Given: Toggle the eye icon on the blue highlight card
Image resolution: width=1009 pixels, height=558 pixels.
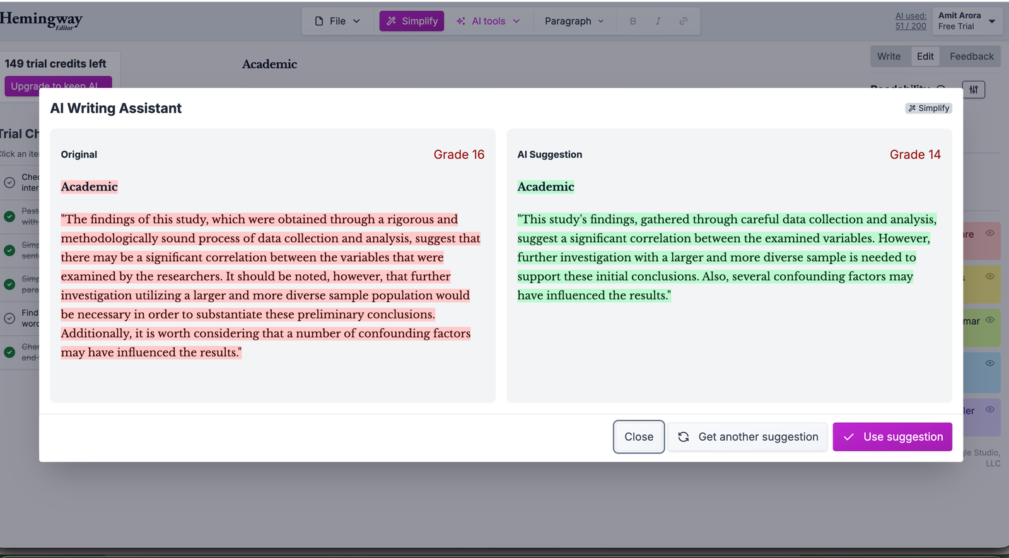Looking at the screenshot, I should [990, 363].
